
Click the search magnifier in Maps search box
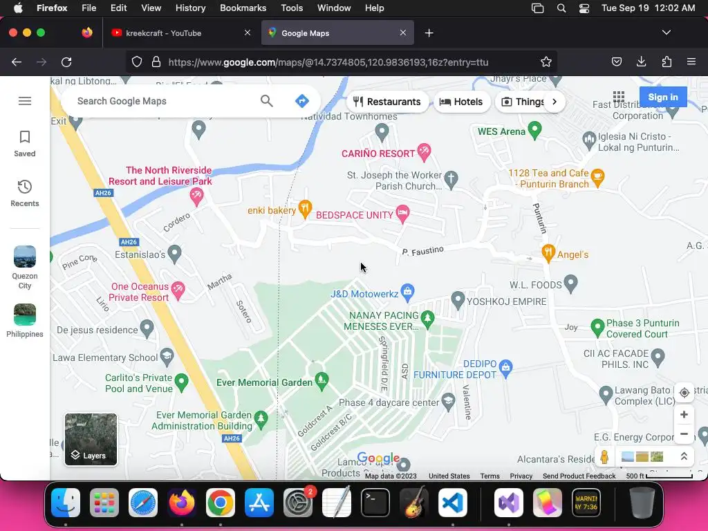[266, 101]
